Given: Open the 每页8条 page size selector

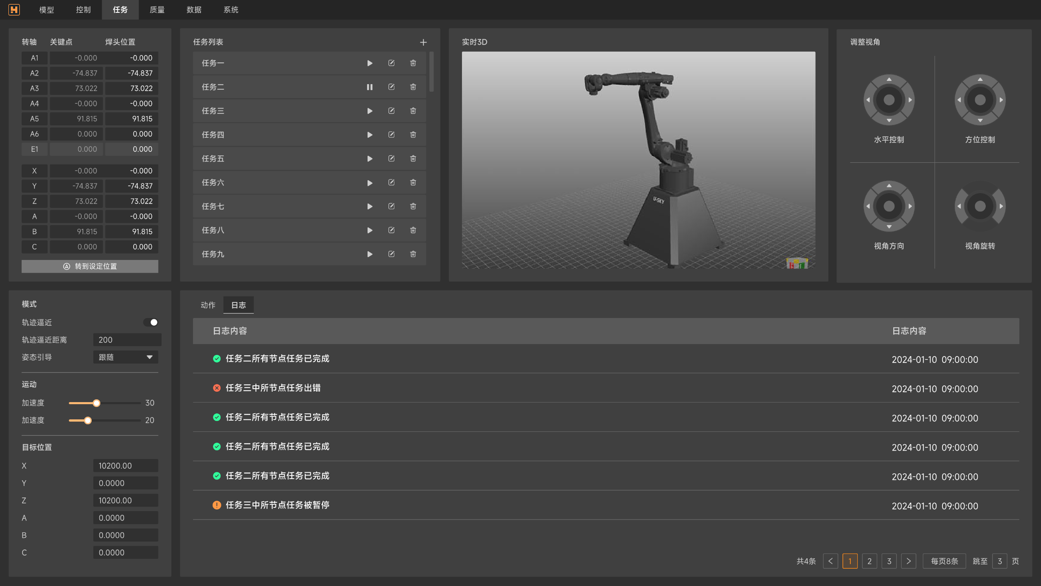Looking at the screenshot, I should pos(944,561).
